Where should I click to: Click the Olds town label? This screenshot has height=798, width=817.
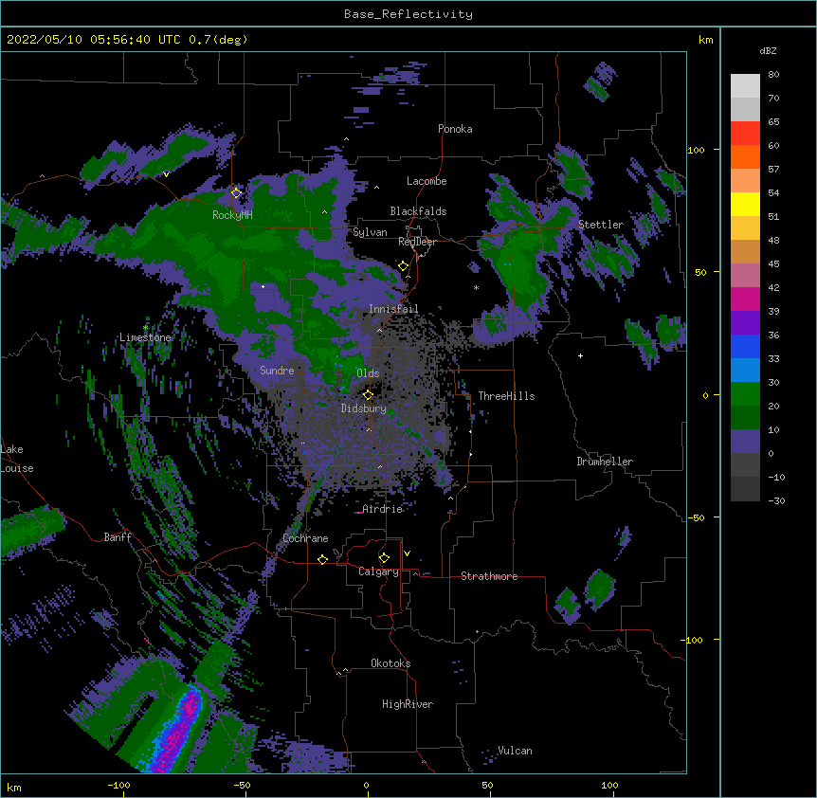click(368, 373)
